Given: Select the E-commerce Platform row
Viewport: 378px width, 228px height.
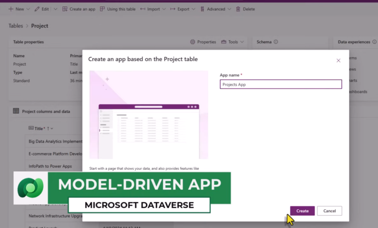Looking at the screenshot, I should (x=55, y=154).
